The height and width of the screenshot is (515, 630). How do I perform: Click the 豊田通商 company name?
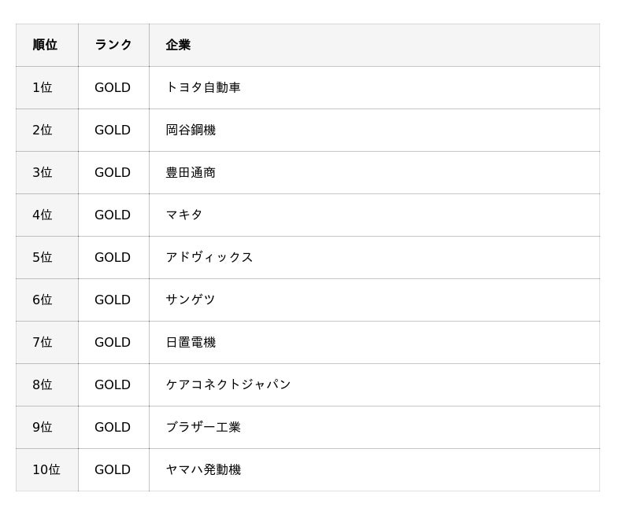[191, 172]
